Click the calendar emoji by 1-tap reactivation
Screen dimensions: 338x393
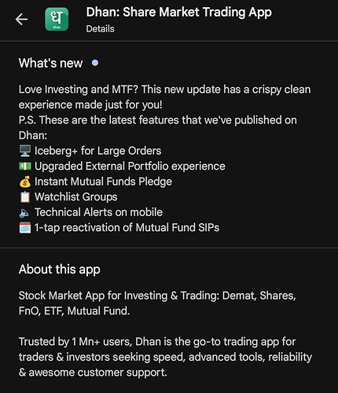25,227
